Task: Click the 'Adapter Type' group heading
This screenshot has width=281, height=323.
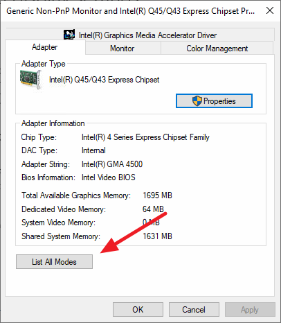Action: point(44,64)
